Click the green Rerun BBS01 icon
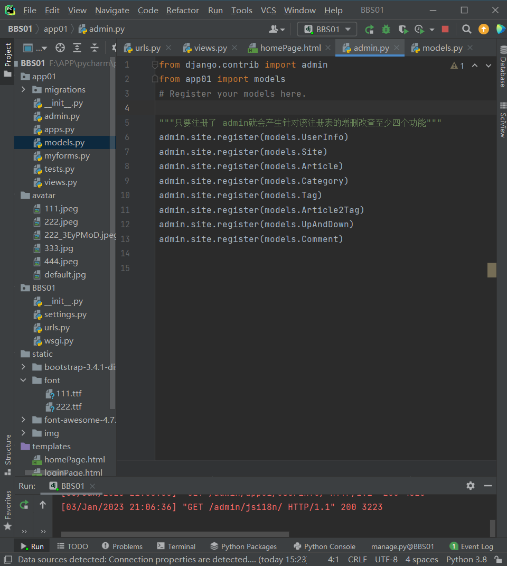 [370, 30]
